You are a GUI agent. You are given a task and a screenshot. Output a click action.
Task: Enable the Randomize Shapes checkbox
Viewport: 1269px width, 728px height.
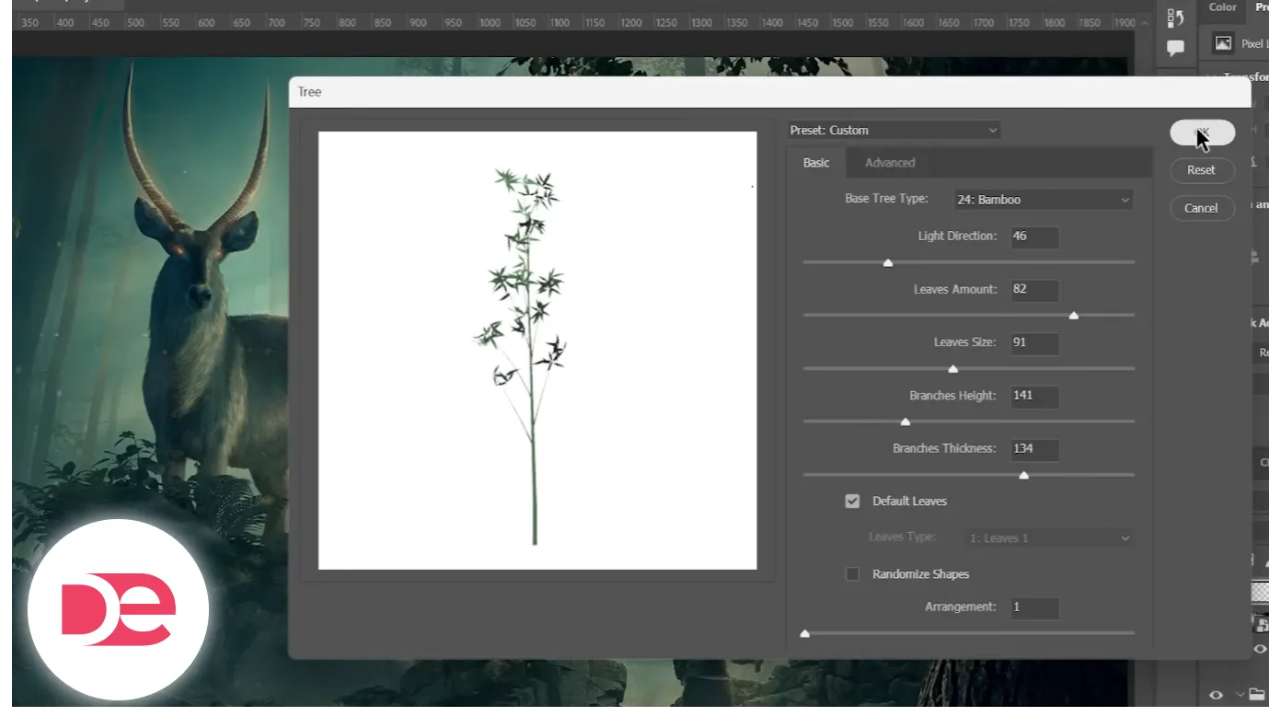point(853,574)
